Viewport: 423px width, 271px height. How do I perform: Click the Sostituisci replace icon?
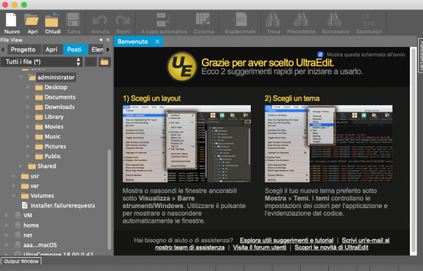click(x=369, y=24)
